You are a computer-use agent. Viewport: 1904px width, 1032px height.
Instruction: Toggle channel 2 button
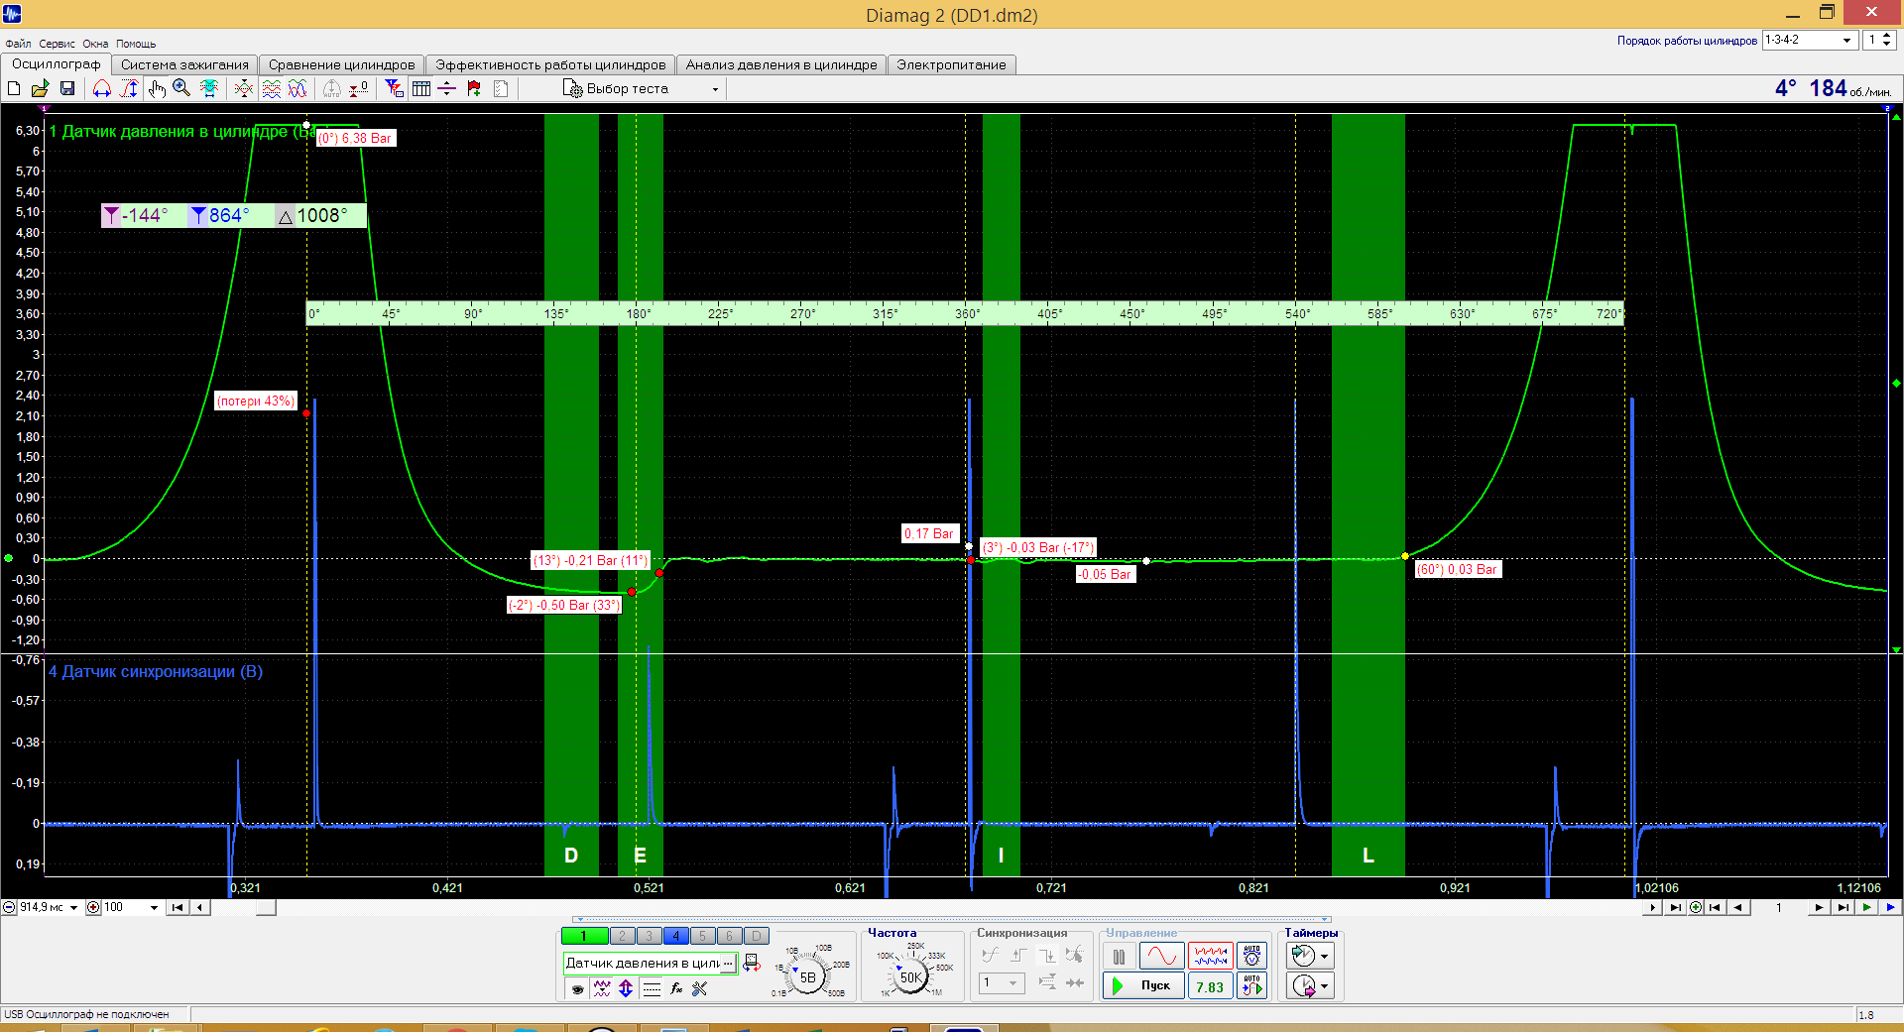[x=623, y=936]
